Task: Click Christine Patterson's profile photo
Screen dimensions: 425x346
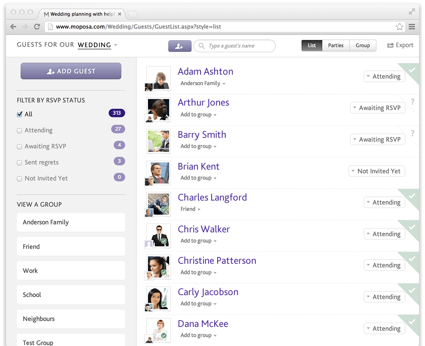Action: tap(159, 266)
